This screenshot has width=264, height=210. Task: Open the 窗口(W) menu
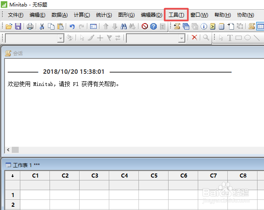(x=199, y=15)
